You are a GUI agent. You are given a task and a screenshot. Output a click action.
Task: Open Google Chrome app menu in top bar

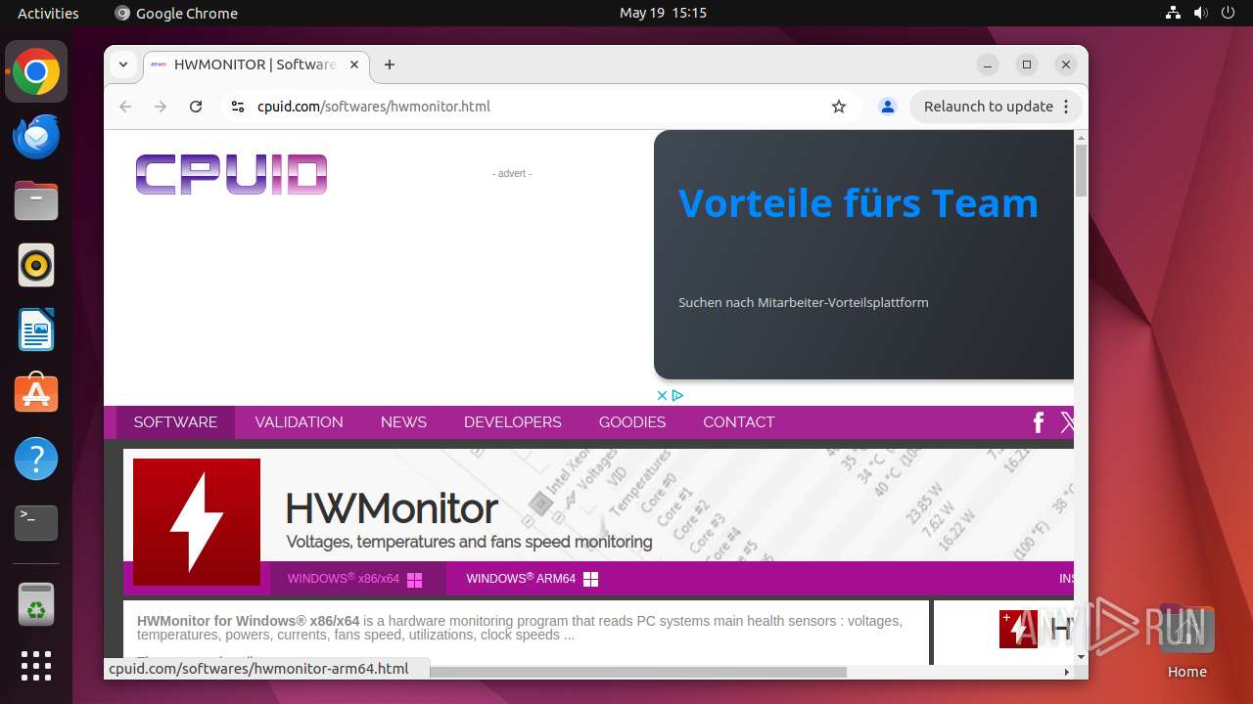click(176, 13)
